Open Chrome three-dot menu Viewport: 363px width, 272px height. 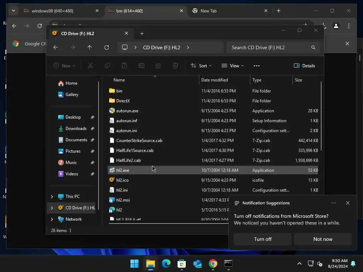(x=349, y=26)
